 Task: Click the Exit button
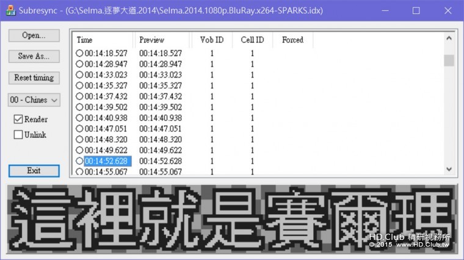34,171
